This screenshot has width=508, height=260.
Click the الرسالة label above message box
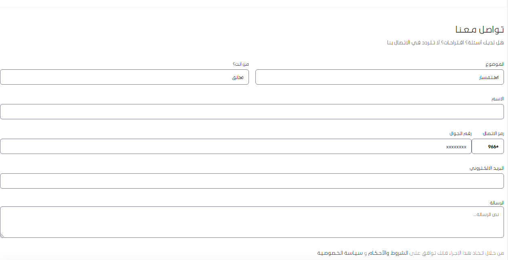497,203
